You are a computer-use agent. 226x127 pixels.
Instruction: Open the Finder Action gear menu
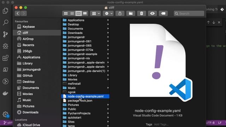(108, 13)
